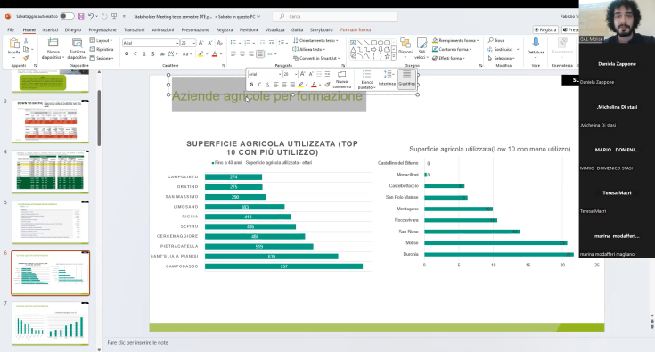The image size is (655, 352).
Task: Toggle the Salvataggio automatico switch
Action: [x=67, y=16]
